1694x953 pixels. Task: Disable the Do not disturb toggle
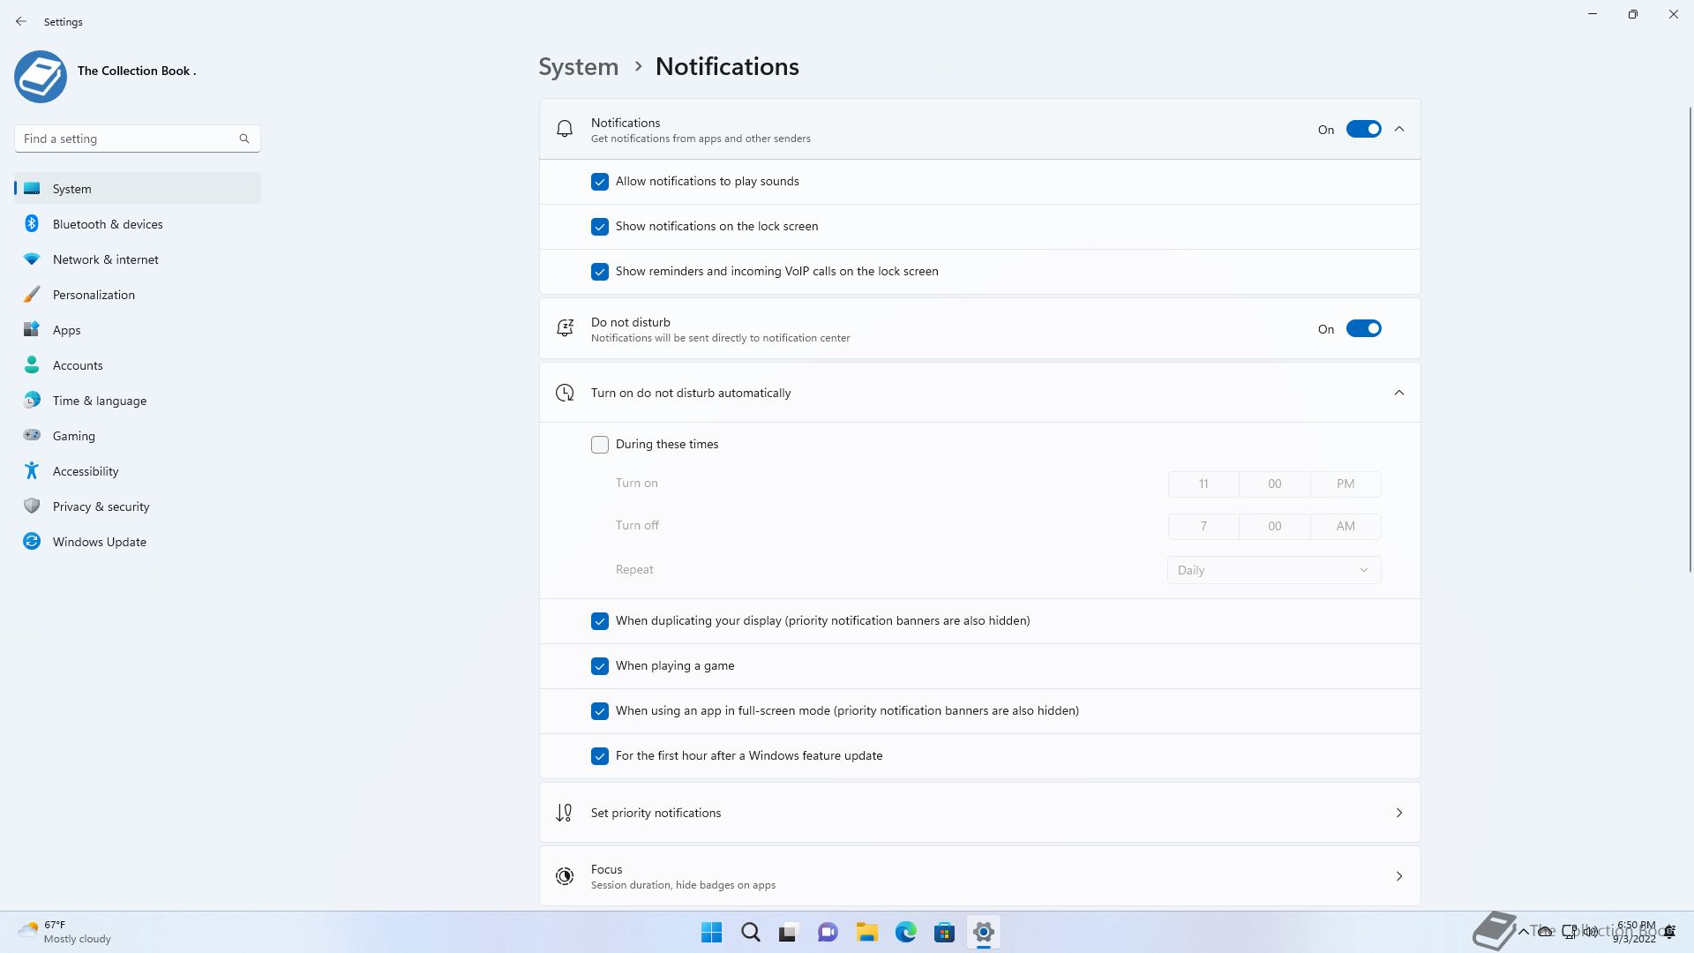(x=1363, y=329)
